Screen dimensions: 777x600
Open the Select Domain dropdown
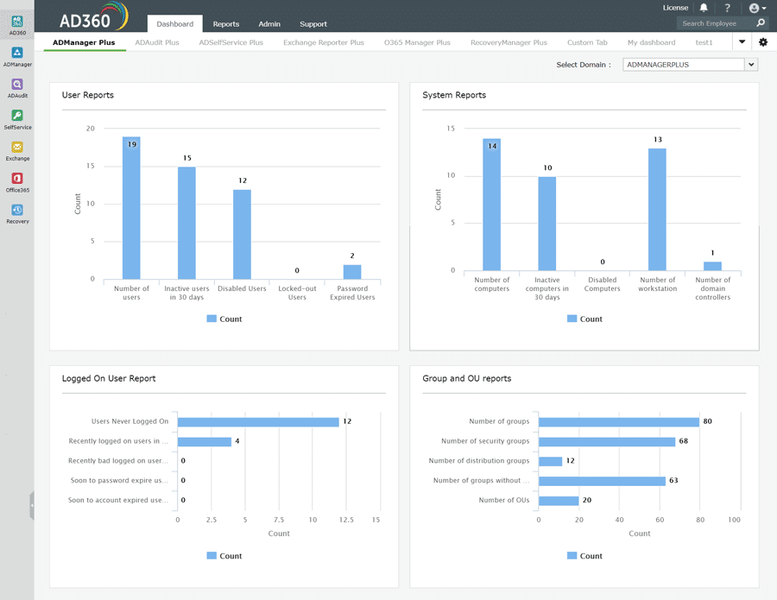(x=691, y=65)
